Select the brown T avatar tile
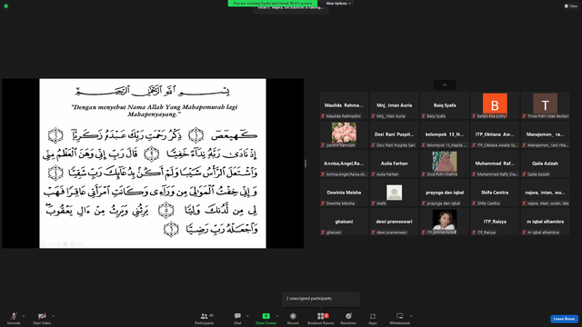The height and width of the screenshot is (327, 582). pos(546,105)
